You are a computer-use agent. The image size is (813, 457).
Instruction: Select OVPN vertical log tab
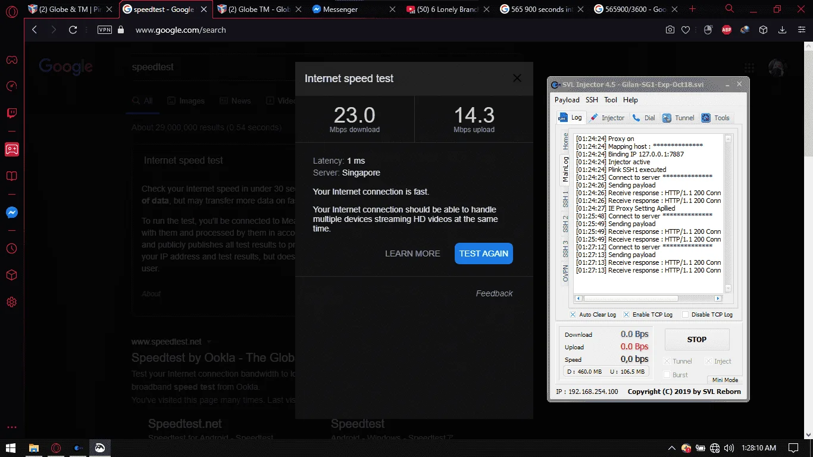click(x=565, y=273)
